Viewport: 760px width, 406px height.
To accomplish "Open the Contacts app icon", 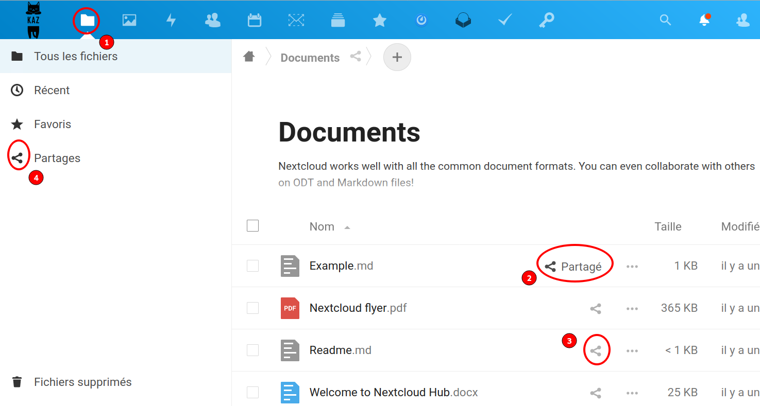I will 212,20.
